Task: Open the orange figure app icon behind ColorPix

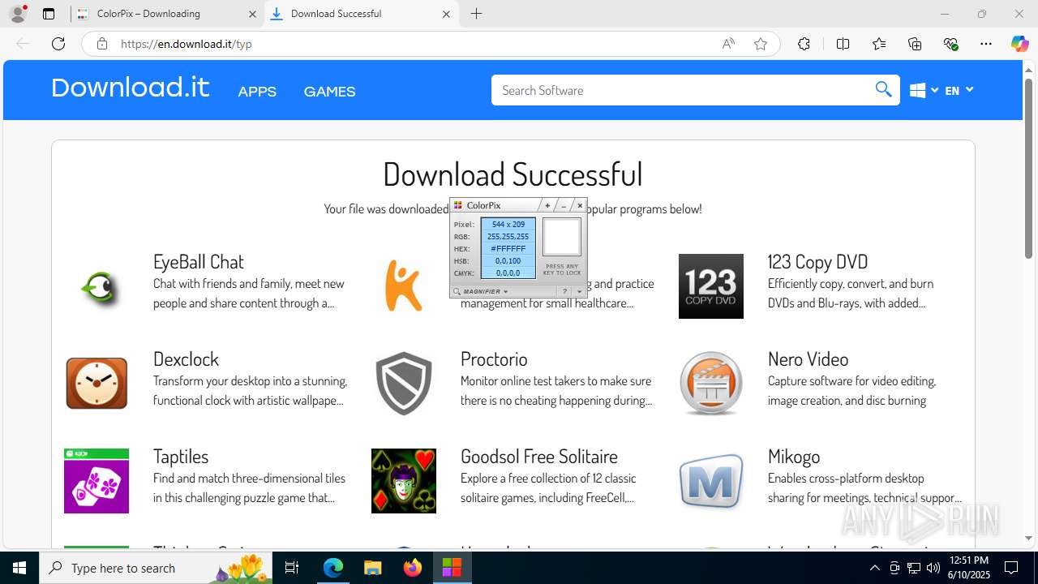Action: tap(403, 286)
